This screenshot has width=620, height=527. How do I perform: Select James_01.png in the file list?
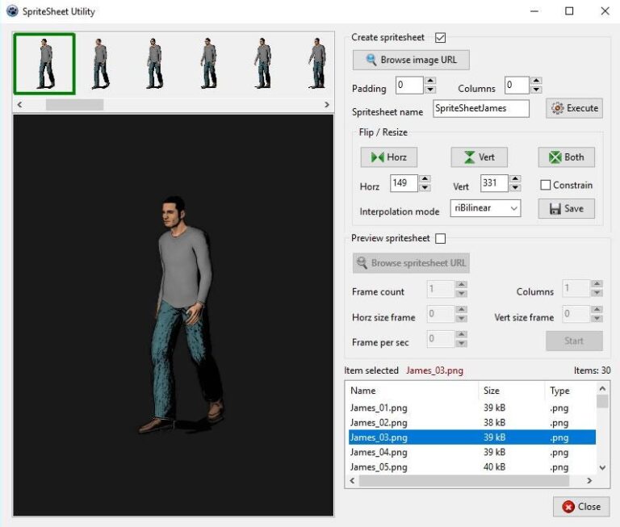click(x=472, y=408)
